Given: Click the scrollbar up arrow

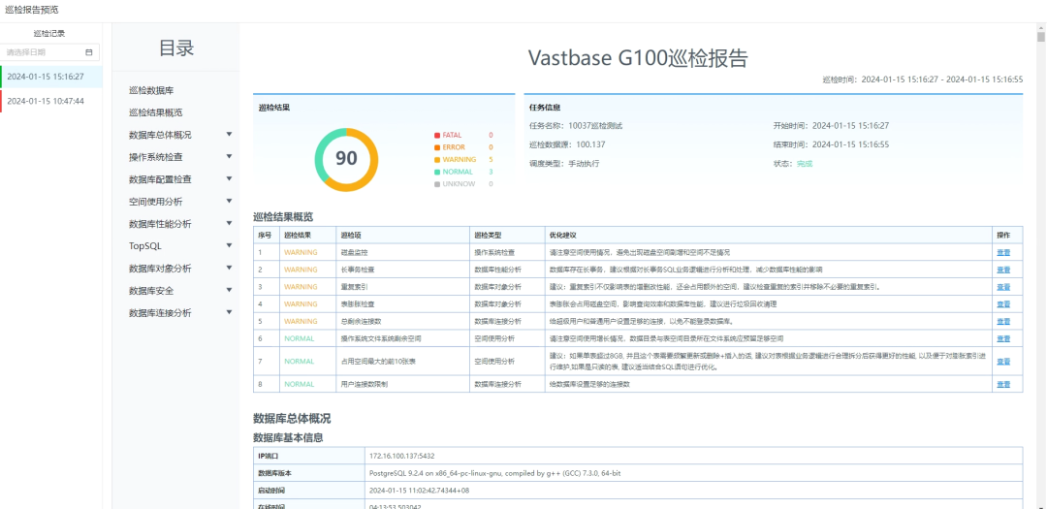Looking at the screenshot, I should (x=1041, y=26).
